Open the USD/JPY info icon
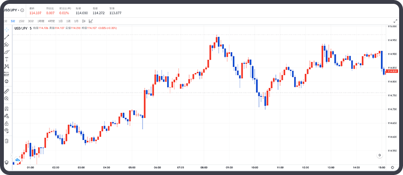The height and width of the screenshot is (175, 403). pyautogui.click(x=22, y=10)
